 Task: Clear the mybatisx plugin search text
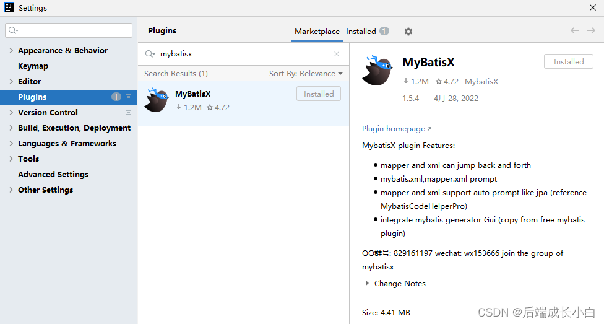tap(337, 54)
